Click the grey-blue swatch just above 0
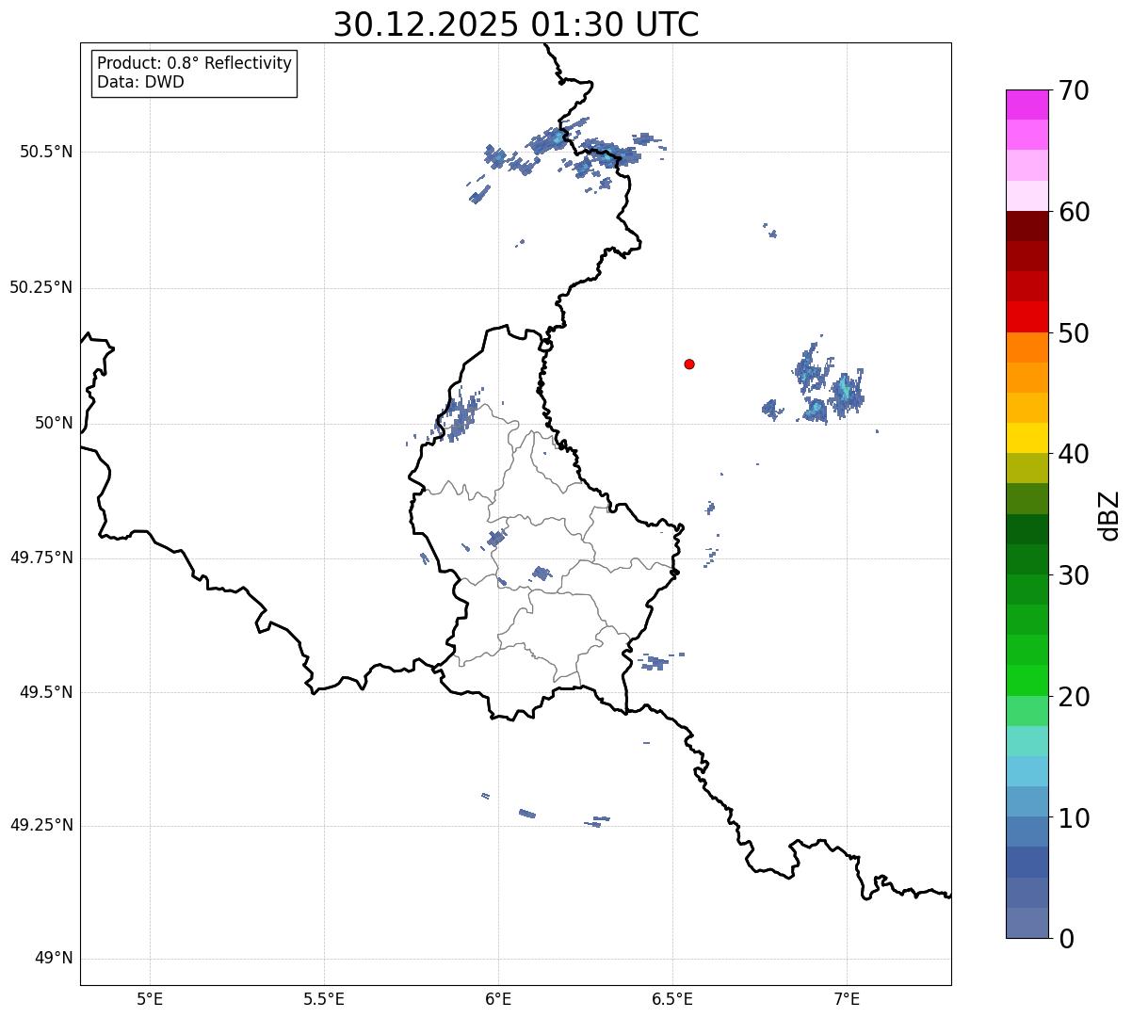This screenshot has height=1018, width=1132. pos(1027,923)
